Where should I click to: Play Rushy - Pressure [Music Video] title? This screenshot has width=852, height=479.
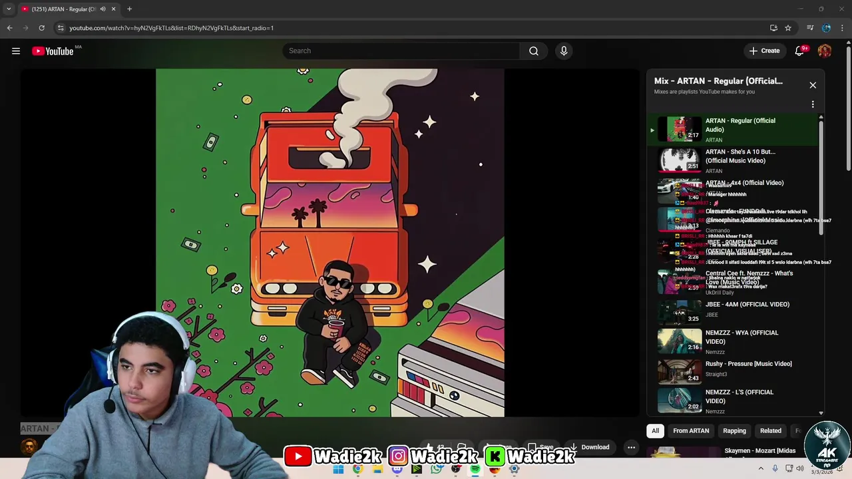[749, 364]
